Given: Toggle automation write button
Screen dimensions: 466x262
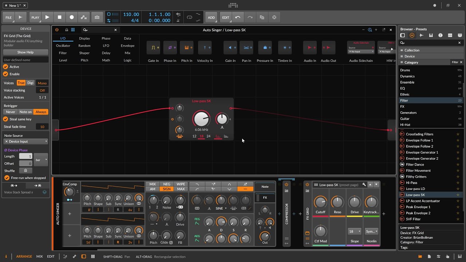Looking at the screenshot, I should 84,17.
